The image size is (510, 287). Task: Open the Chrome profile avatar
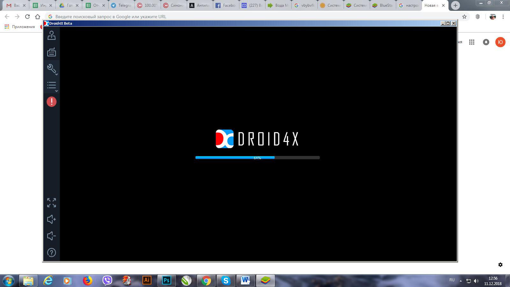click(493, 17)
